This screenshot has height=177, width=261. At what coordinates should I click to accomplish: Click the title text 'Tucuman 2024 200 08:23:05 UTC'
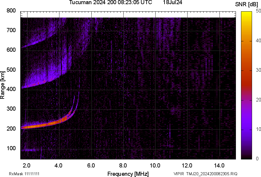(110, 2)
